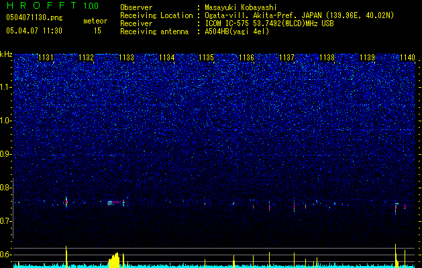Click the 0.6 kHz frequency label

click(6, 255)
